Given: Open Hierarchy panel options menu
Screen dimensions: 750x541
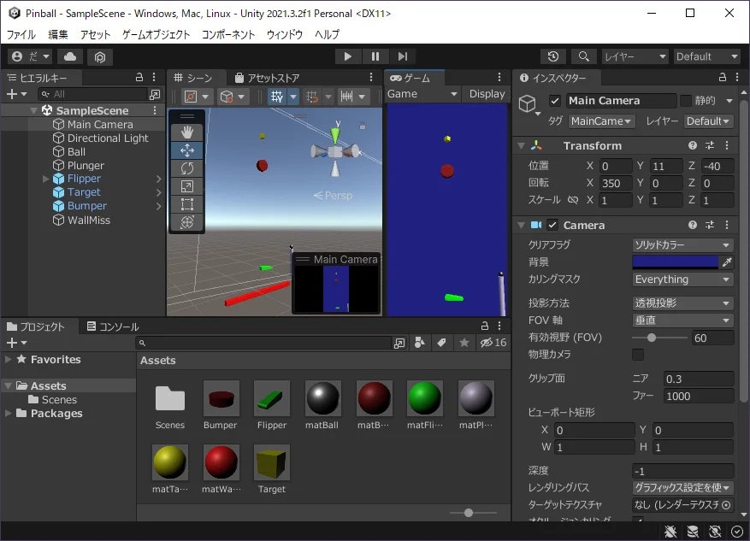Looking at the screenshot, I should pos(154,78).
